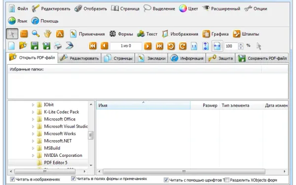The height and width of the screenshot is (185, 296).
Task: Go to the next page
Action: click(148, 46)
